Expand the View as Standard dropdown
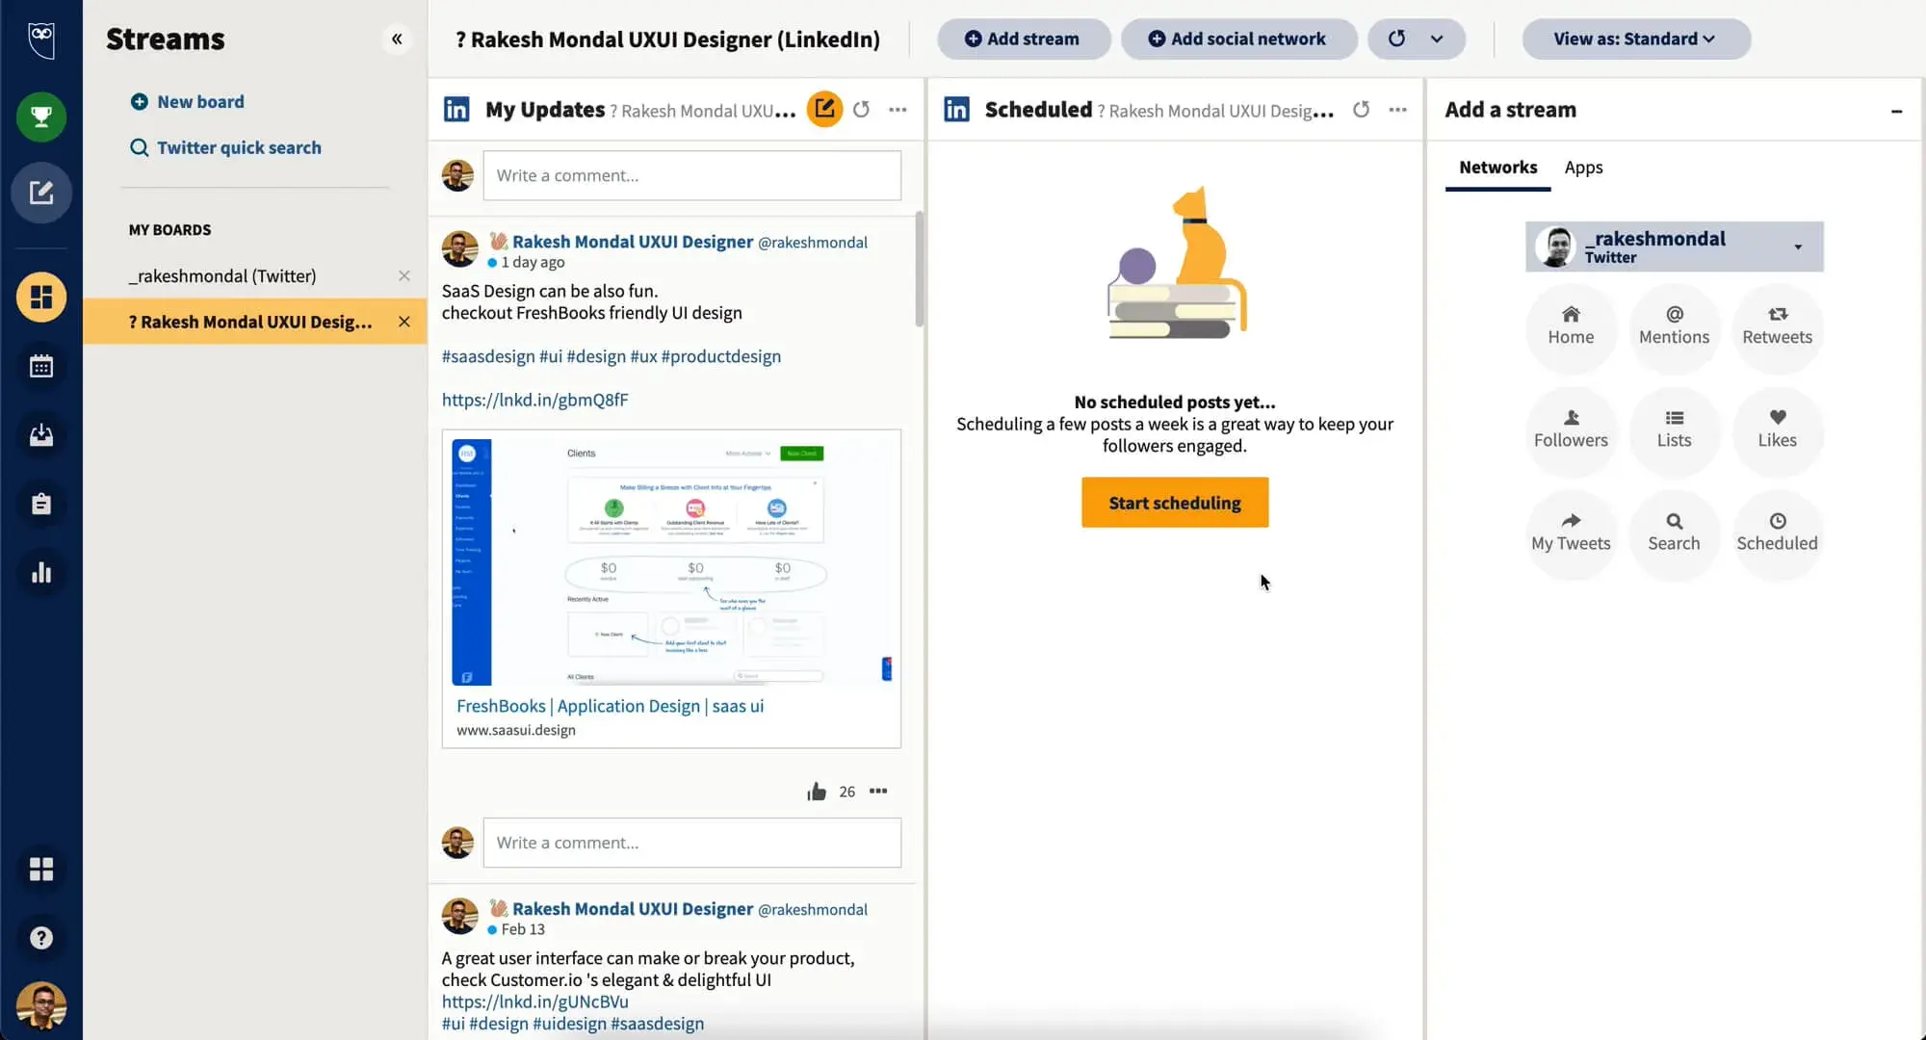This screenshot has width=1926, height=1040. 1635,39
